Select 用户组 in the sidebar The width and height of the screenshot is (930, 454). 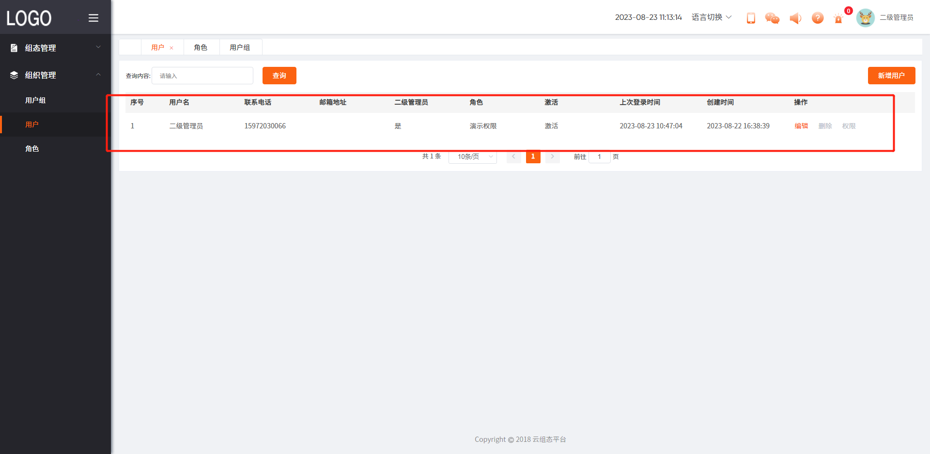[35, 100]
